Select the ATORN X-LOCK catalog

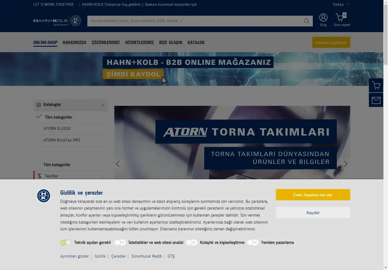[71, 129]
